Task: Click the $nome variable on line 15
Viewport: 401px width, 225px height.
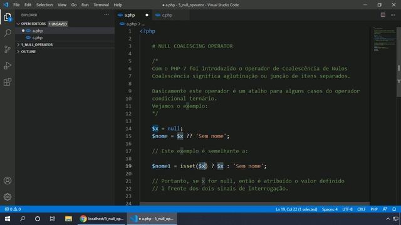Action: point(160,136)
